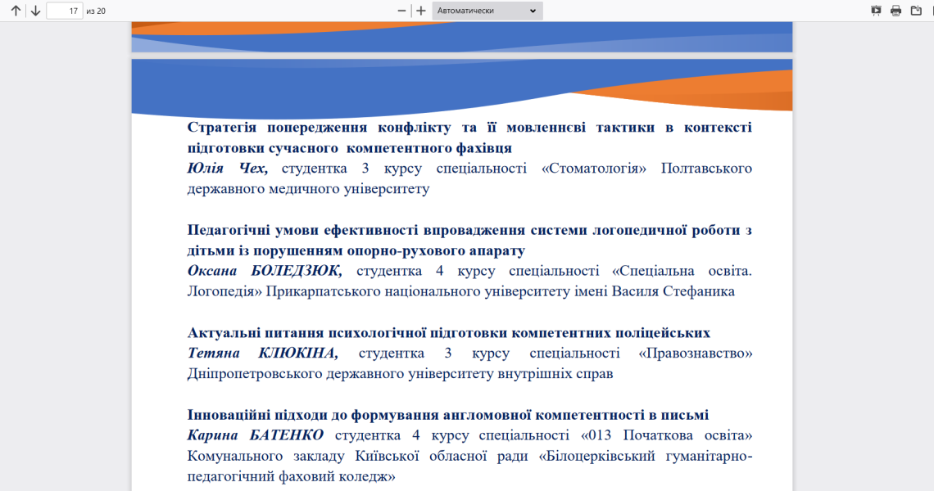Click text '«013 Початкова освіта»'

pyautogui.click(x=667, y=435)
